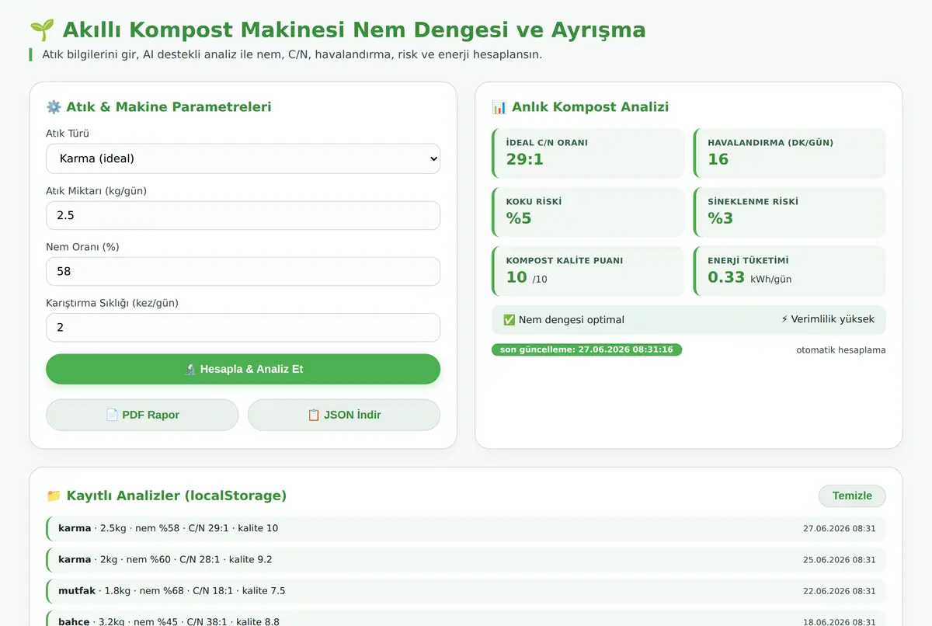Select the Karıştırma Sıklığı input
The image size is (932, 626).
[x=243, y=328]
